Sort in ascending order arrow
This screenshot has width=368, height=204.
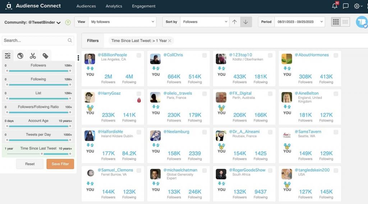coord(234,22)
